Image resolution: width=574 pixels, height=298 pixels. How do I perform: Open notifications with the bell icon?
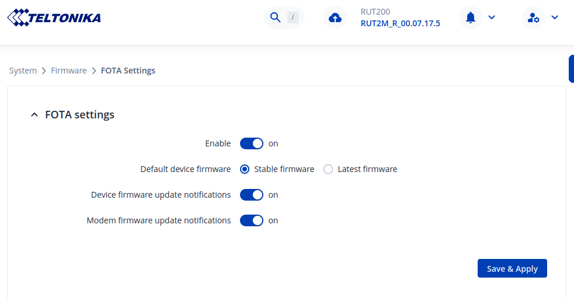pyautogui.click(x=471, y=17)
